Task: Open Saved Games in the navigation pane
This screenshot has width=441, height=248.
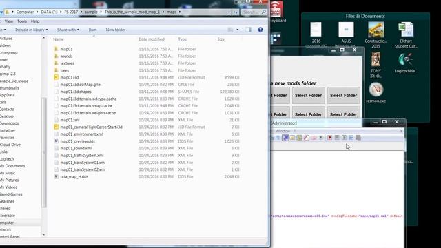Action: click(x=11, y=194)
